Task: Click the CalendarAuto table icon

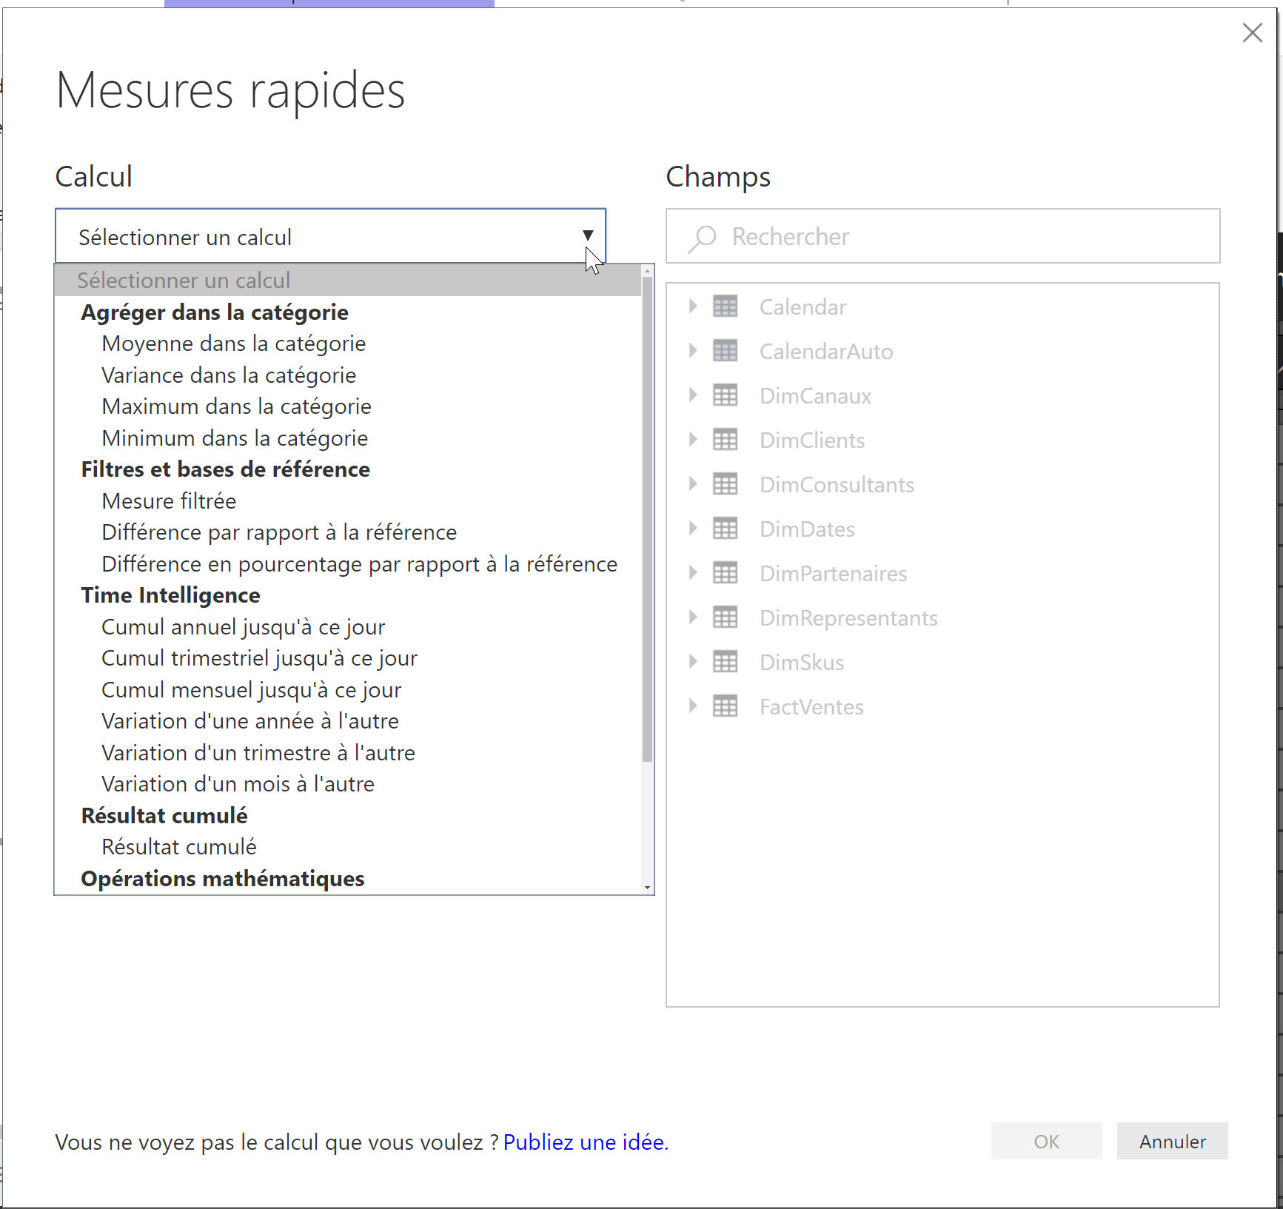Action: (x=725, y=352)
